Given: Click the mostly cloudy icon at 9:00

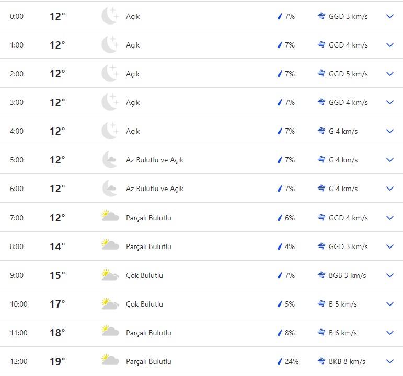Looking at the screenshot, I should 110,275.
